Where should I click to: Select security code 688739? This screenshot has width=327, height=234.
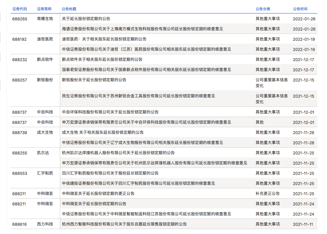[x=20, y=133]
